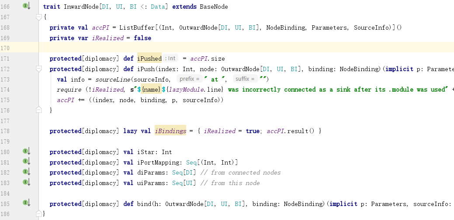
Task: Click the 'suffix =' parameter hint
Action: (245, 79)
